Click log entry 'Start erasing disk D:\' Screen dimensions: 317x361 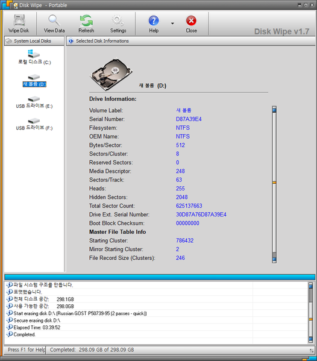80,313
